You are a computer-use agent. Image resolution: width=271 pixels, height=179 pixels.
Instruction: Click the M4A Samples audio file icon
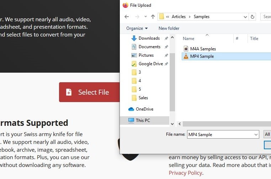(x=186, y=49)
